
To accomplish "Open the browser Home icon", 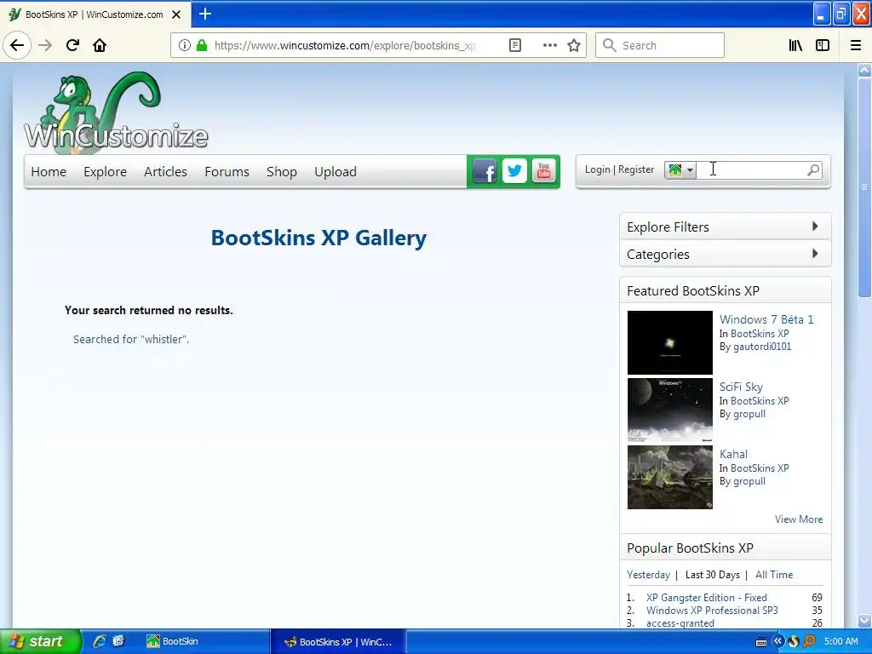I will coord(100,45).
